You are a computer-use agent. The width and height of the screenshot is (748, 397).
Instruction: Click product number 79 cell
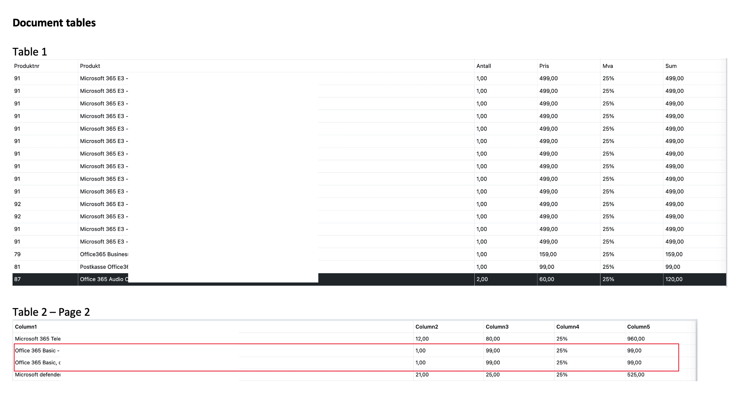tap(17, 254)
